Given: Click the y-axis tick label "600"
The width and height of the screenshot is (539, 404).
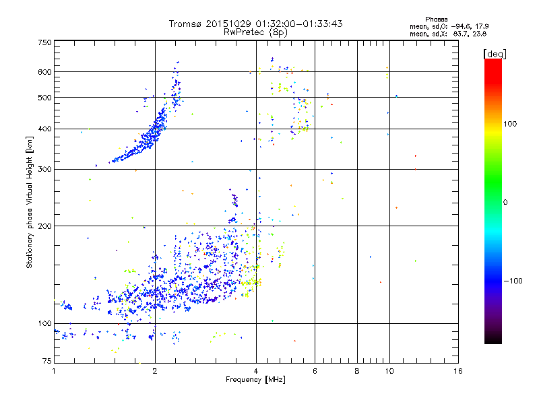Looking at the screenshot, I should (x=44, y=72).
